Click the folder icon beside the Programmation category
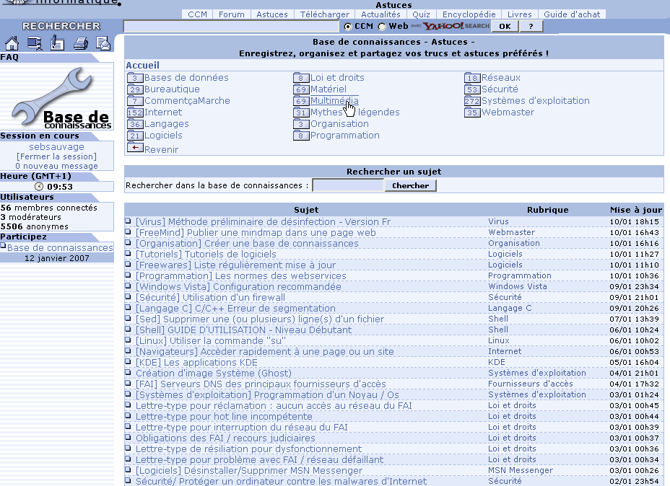Image resolution: width=670 pixels, height=486 pixels. point(301,135)
